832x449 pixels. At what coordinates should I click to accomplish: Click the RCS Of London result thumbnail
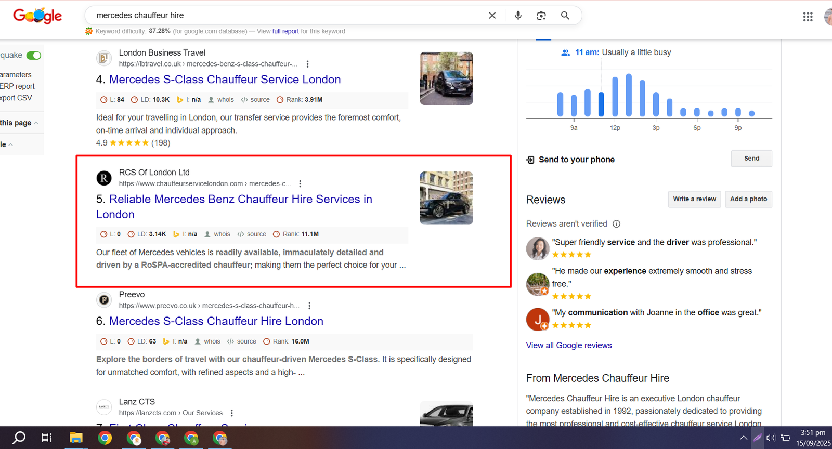click(x=446, y=198)
